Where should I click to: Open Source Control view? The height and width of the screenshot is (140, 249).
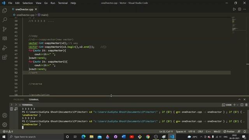pyautogui.click(x=5, y=29)
